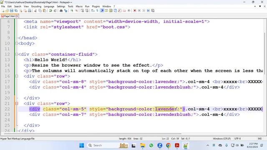Click the plus button at top right of menu bar
This screenshot has width=267, height=150.
pos(255,6)
